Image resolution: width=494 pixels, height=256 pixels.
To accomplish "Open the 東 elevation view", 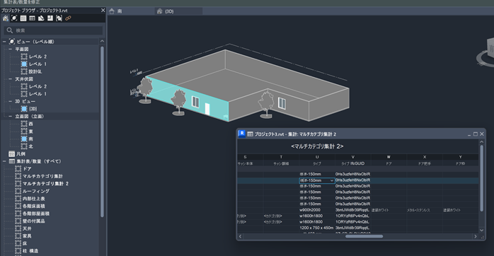I will (30, 132).
